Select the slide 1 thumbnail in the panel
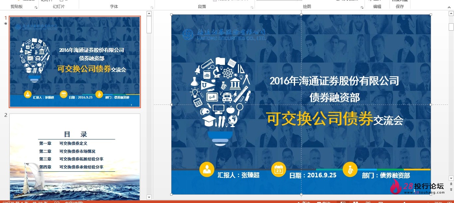454x203 pixels. coord(75,62)
